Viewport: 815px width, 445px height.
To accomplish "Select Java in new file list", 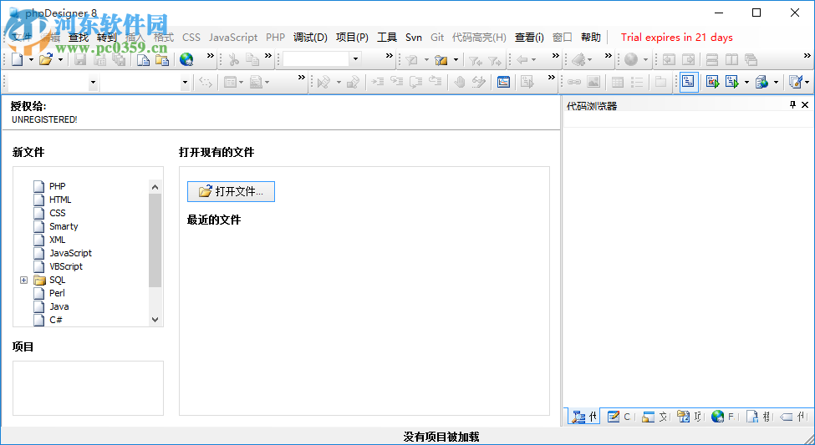I will pos(59,306).
